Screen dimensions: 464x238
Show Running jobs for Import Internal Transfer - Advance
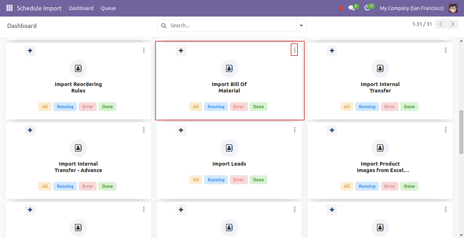(x=65, y=186)
